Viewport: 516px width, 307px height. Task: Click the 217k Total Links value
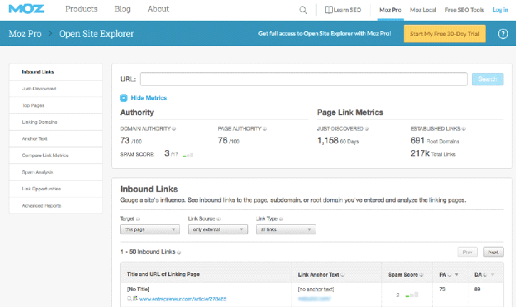pyautogui.click(x=432, y=153)
